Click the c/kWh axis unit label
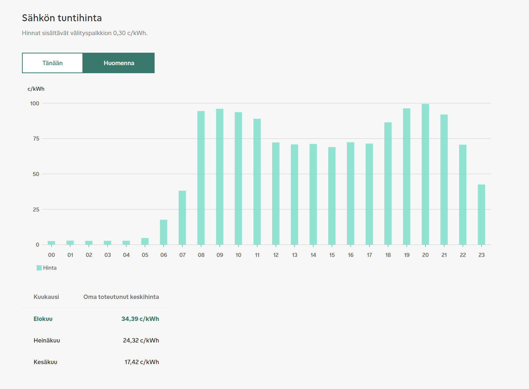Image resolution: width=529 pixels, height=389 pixels. [36, 89]
